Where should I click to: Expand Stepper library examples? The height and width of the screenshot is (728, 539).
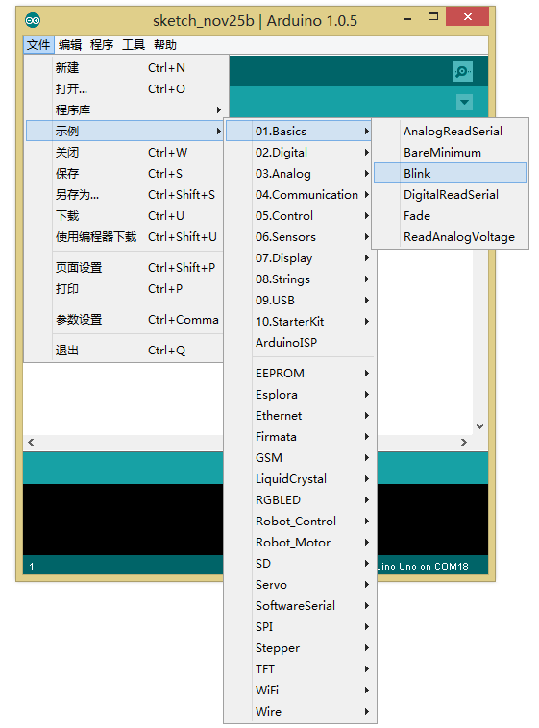point(299,647)
